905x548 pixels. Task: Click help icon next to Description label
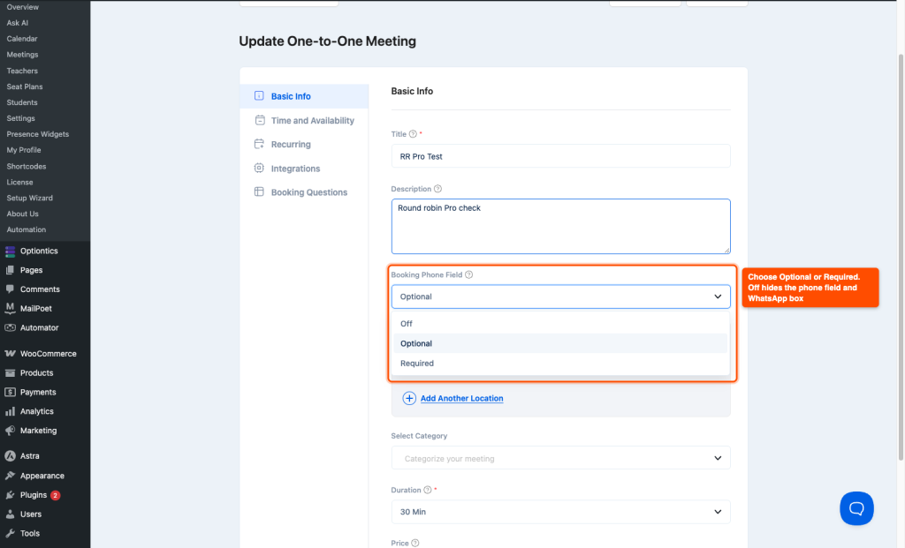pyautogui.click(x=437, y=189)
